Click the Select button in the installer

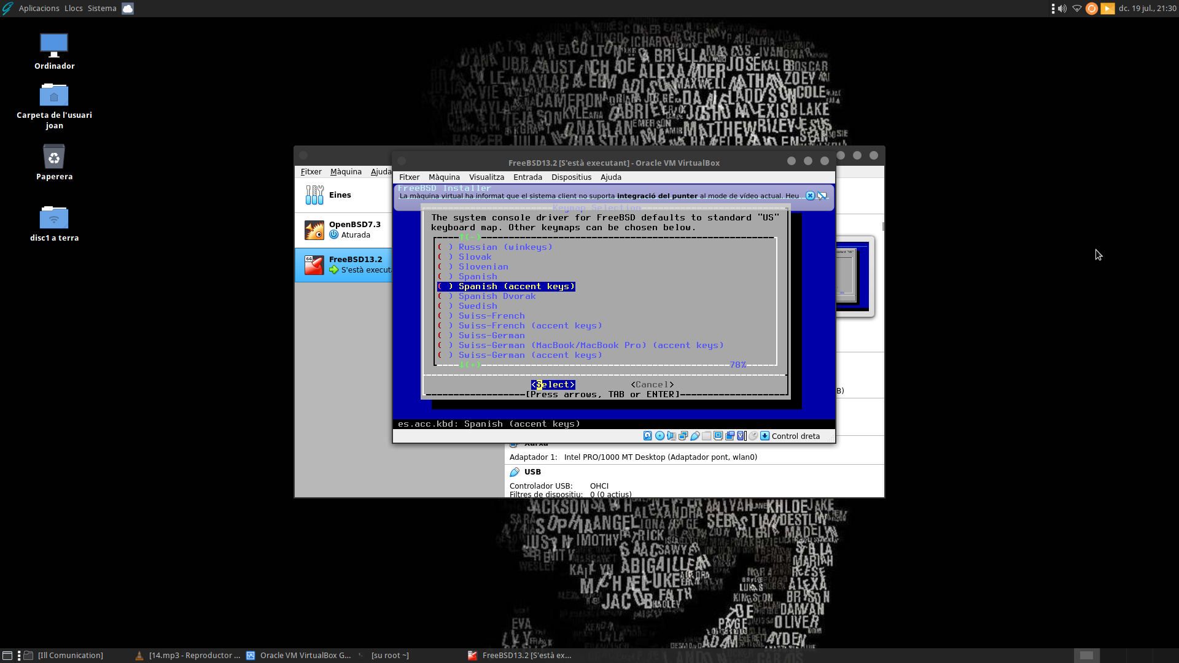tap(553, 385)
